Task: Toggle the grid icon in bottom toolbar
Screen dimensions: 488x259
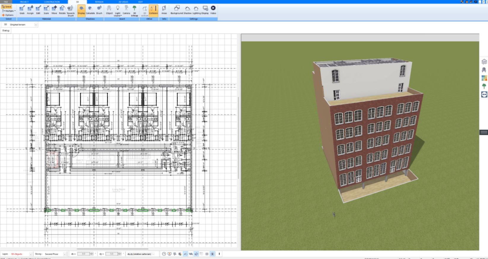Action: point(207,254)
